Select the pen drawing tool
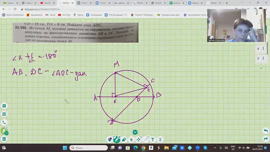The image size is (270, 152). click(117, 139)
